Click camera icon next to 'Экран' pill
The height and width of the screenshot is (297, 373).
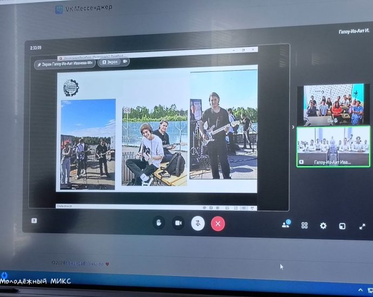[125, 62]
